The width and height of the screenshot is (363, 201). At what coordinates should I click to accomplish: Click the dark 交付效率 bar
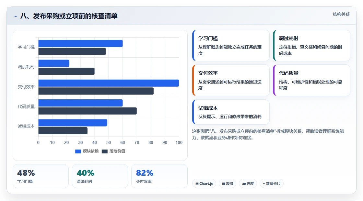pos(96,91)
